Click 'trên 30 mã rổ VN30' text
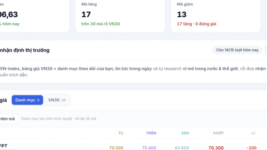Viewport: 267px width, 150px height. pyautogui.click(x=101, y=24)
